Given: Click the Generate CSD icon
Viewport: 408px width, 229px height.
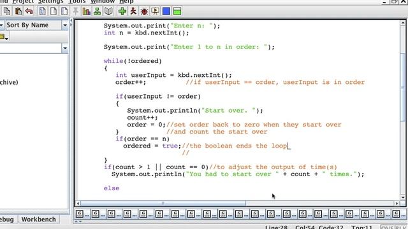Looking at the screenshot, I should (43, 11).
